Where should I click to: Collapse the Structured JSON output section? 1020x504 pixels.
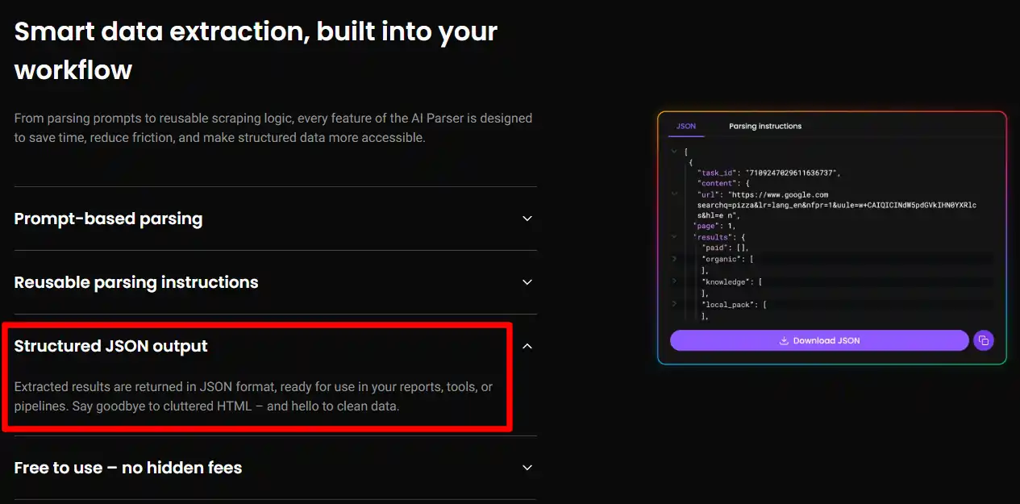pos(527,345)
